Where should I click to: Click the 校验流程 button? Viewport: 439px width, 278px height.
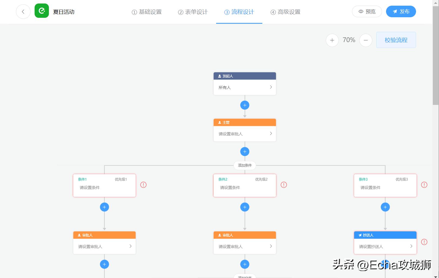(396, 40)
